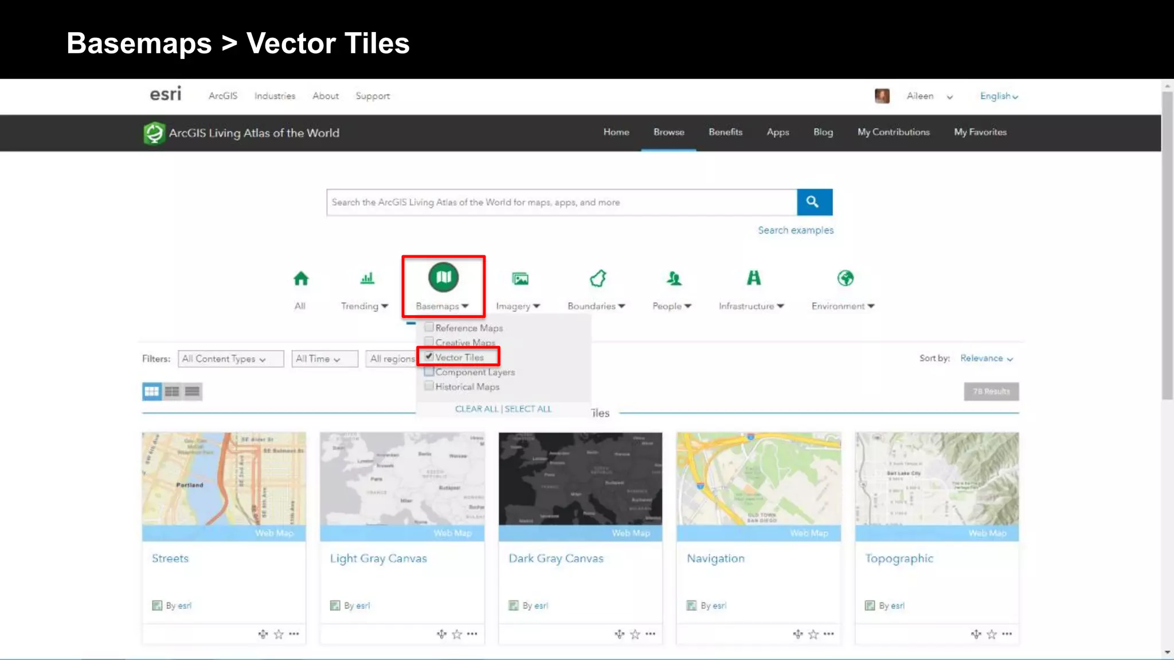Select the Boundaries category icon
This screenshot has width=1174, height=660.
[x=598, y=278]
